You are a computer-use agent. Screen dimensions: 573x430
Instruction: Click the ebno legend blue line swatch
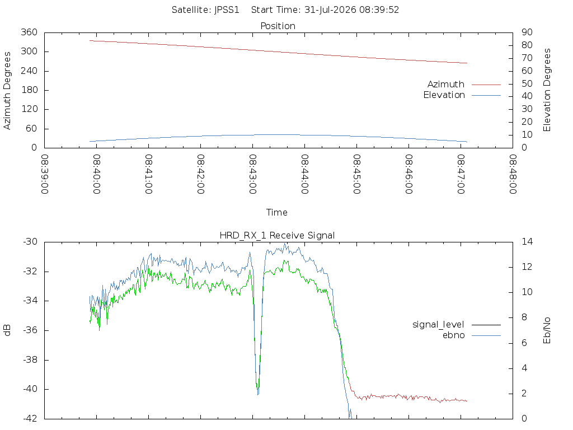coord(486,335)
